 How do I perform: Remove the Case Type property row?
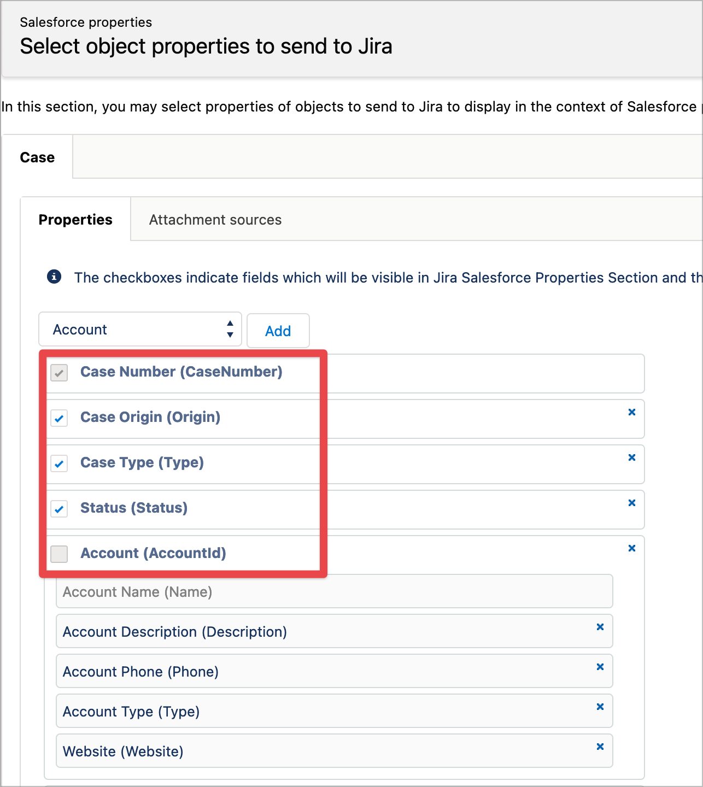click(x=631, y=457)
